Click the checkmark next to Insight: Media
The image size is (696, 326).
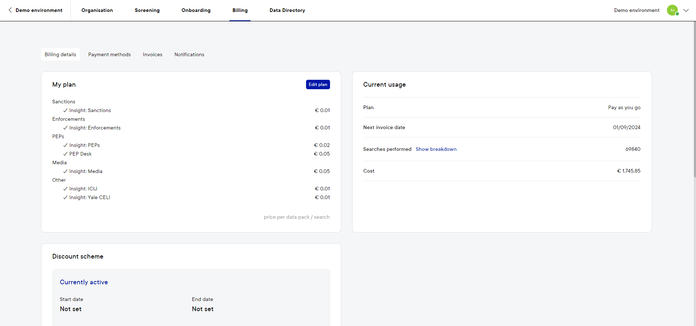[65, 171]
